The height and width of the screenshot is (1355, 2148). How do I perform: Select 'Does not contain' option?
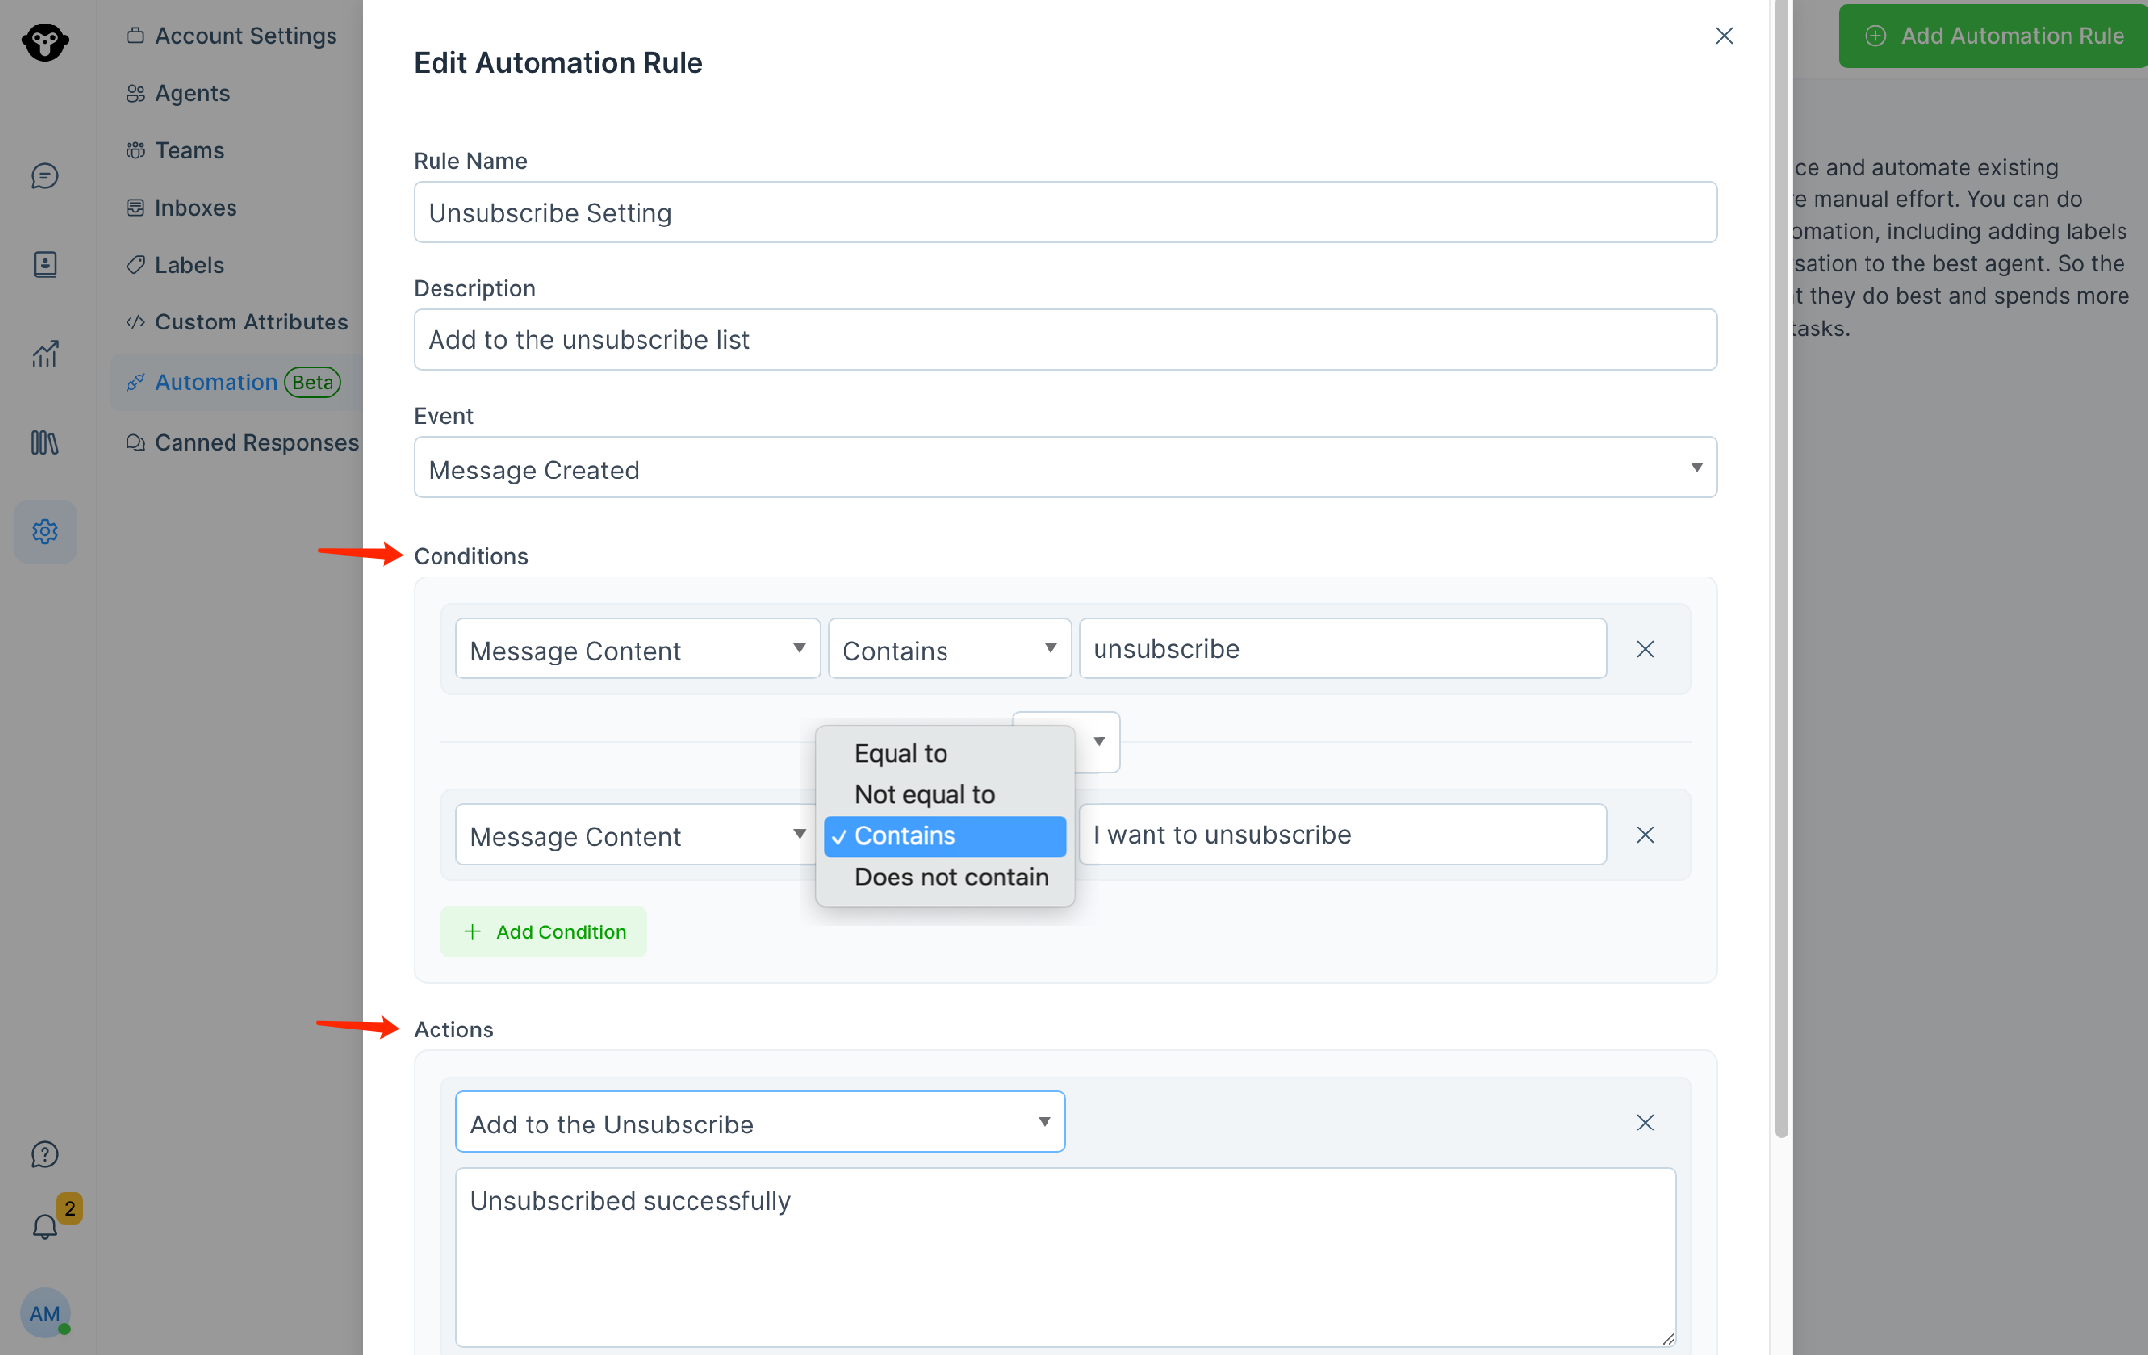tap(949, 878)
